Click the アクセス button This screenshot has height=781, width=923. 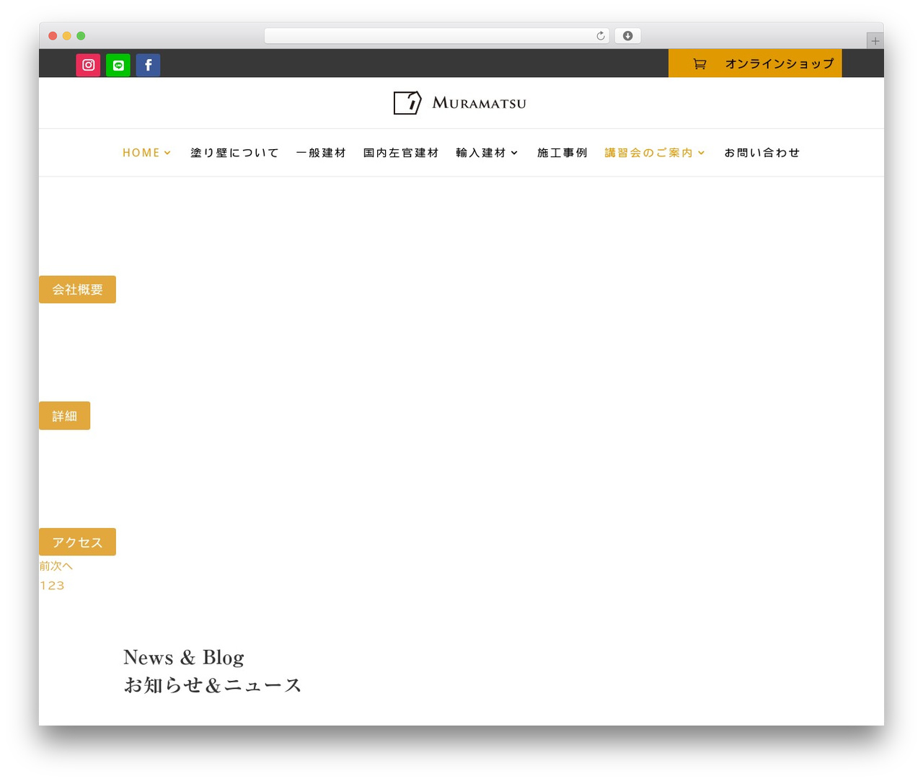click(77, 542)
